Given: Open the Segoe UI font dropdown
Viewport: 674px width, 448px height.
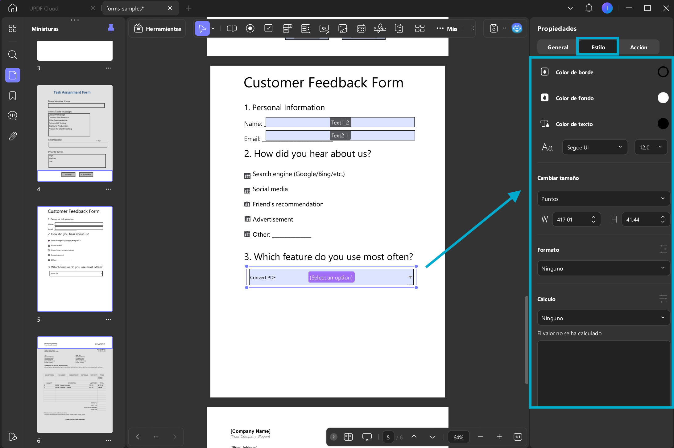Looking at the screenshot, I should pos(595,147).
